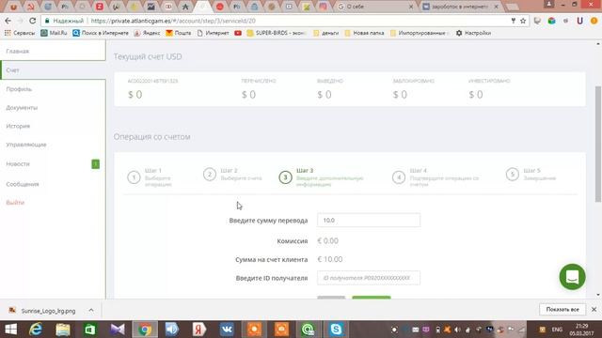Click the page vertical scrollbar

598,144
